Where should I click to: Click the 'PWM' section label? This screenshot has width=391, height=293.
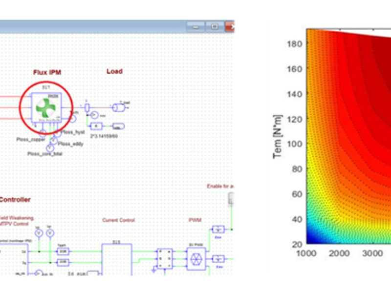pos(195,220)
